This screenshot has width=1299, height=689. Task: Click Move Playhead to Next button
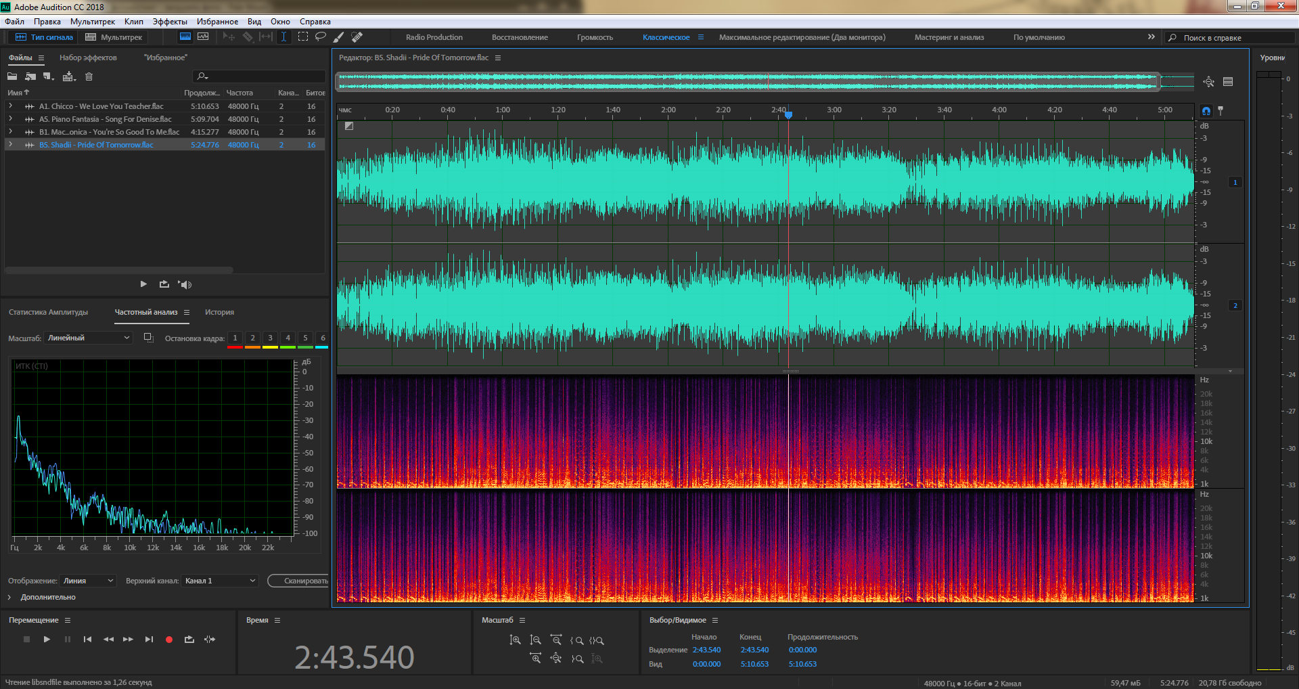pyautogui.click(x=149, y=639)
